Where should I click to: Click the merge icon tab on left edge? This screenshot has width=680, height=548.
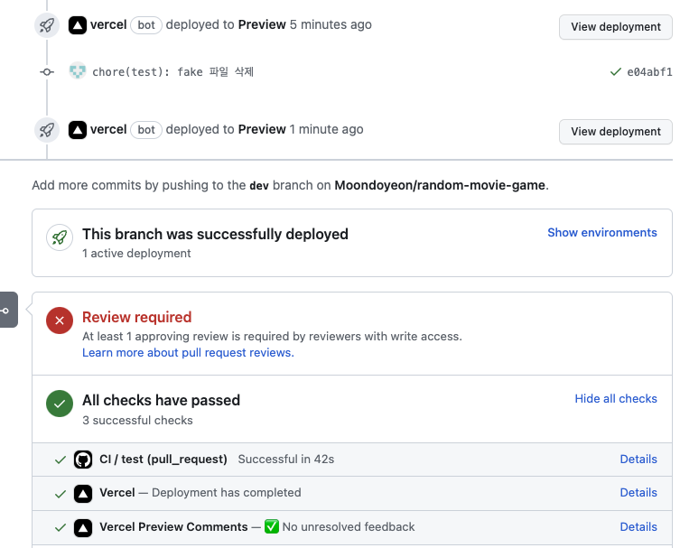[x=7, y=311]
